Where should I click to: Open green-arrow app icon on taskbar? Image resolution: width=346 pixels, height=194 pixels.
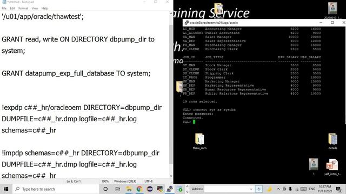[x=179, y=189]
